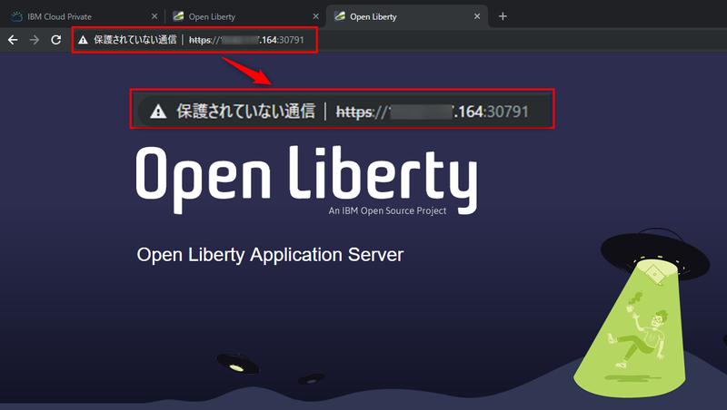The width and height of the screenshot is (727, 410).
Task: Close the IBM Cloud Private tab
Action: tap(154, 16)
